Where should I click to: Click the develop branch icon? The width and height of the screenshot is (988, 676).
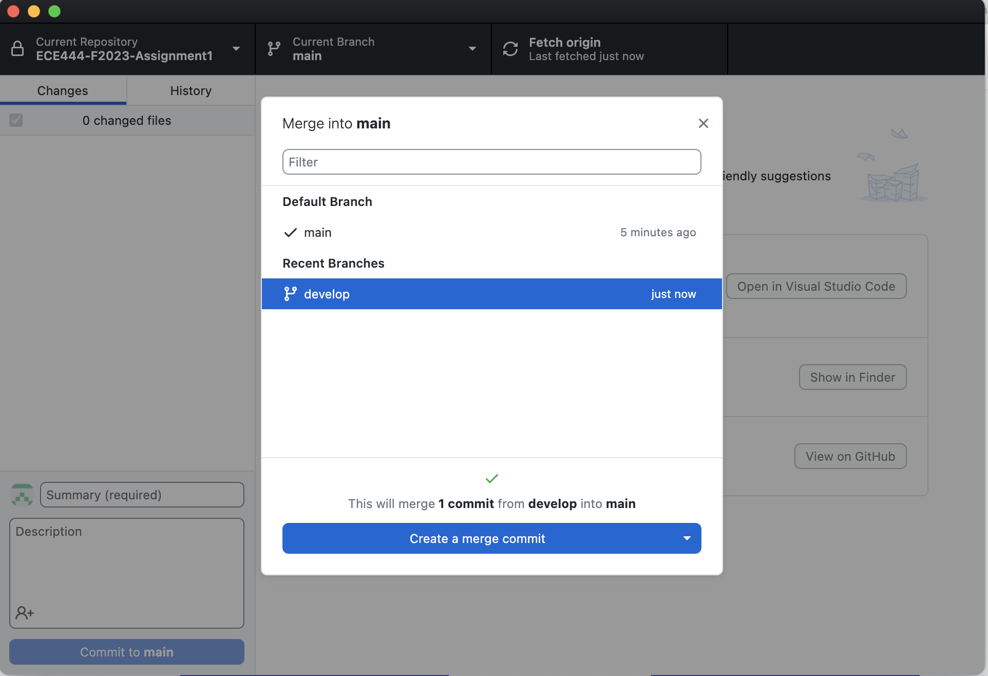pos(290,294)
